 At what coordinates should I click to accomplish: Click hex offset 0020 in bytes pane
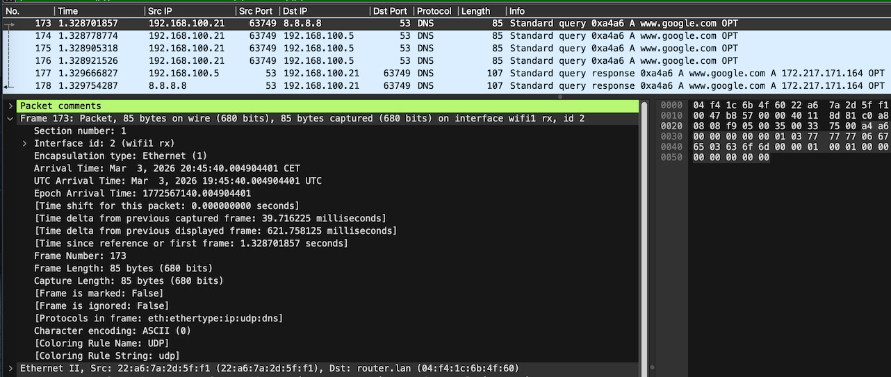click(670, 127)
